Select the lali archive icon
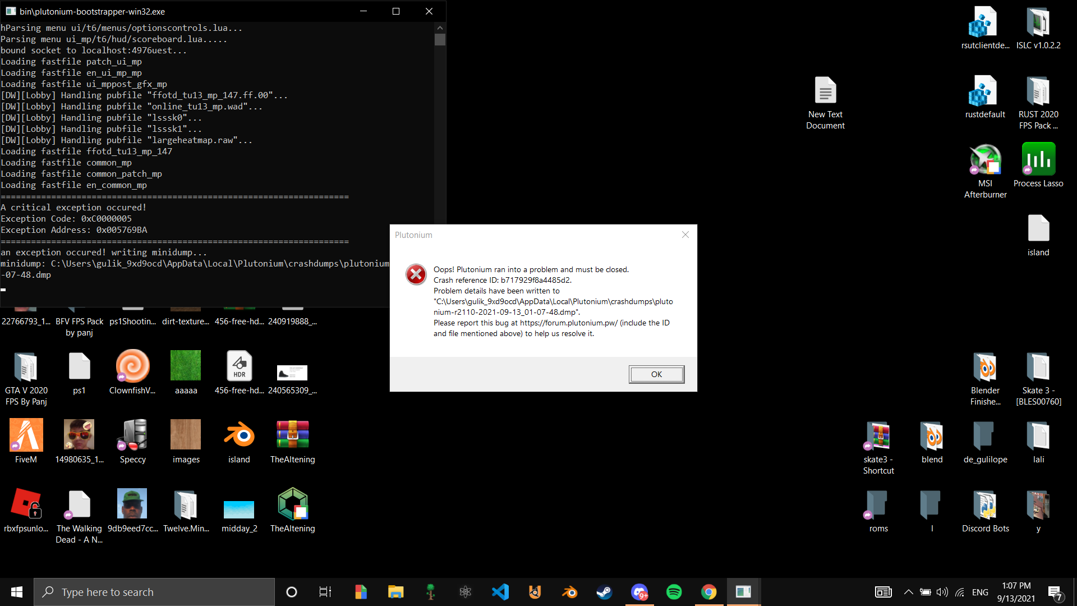The image size is (1077, 606). click(x=1038, y=442)
